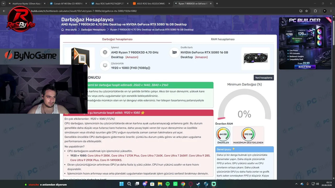Viewport: 335px width, 188px height.
Task: Switch to Google Chrome on taskbar
Action: pyautogui.click(x=183, y=184)
